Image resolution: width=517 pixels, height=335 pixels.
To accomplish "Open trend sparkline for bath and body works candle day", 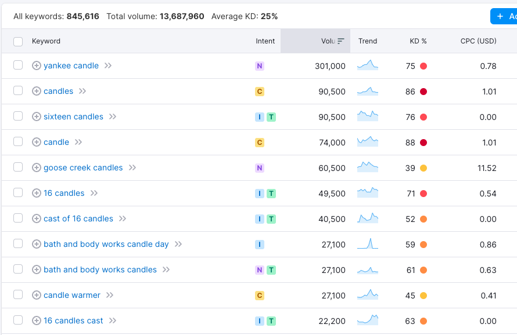I will tap(368, 244).
